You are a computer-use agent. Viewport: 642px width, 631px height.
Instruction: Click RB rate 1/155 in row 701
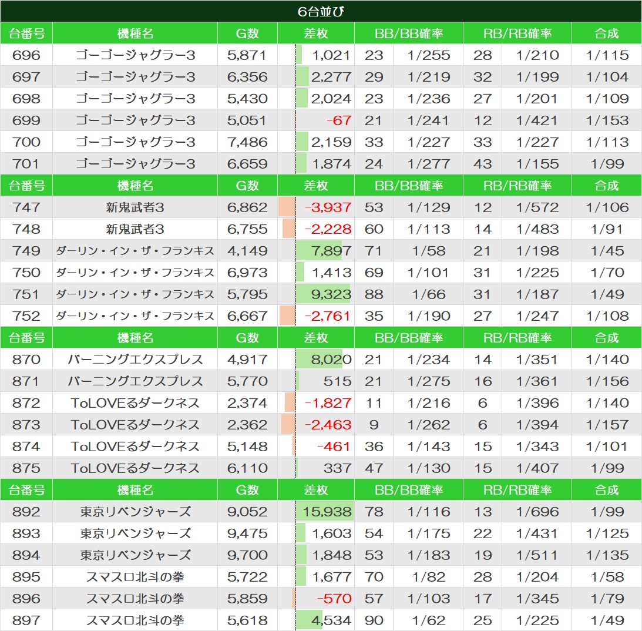coord(537,164)
